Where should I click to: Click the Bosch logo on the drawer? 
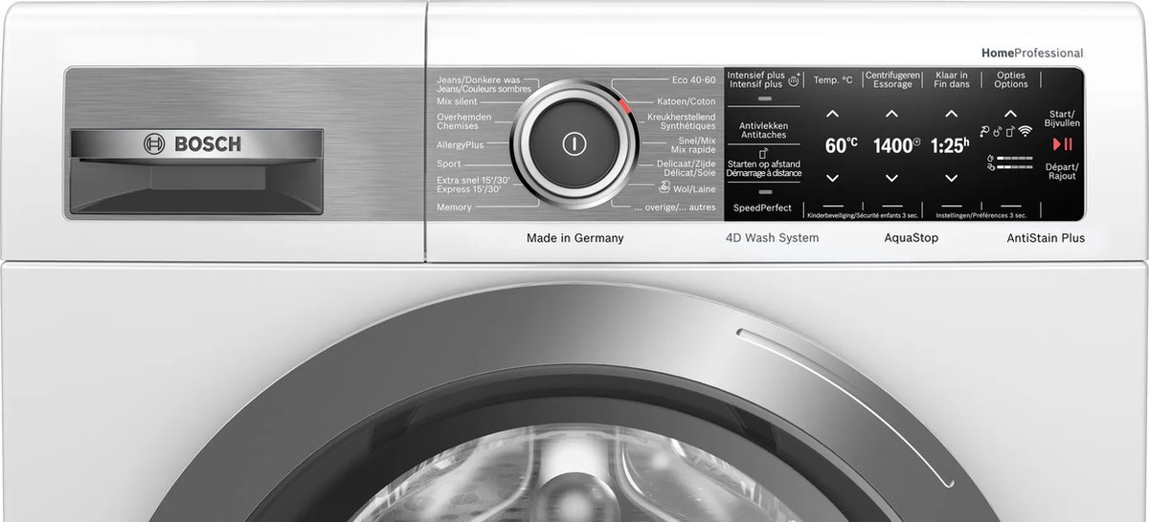(192, 144)
